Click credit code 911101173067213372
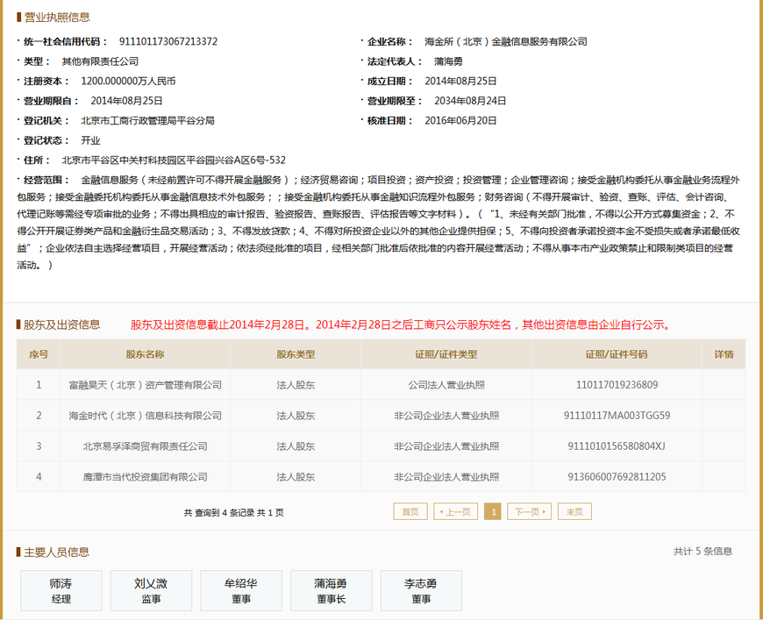This screenshot has height=620, width=763. (168, 41)
